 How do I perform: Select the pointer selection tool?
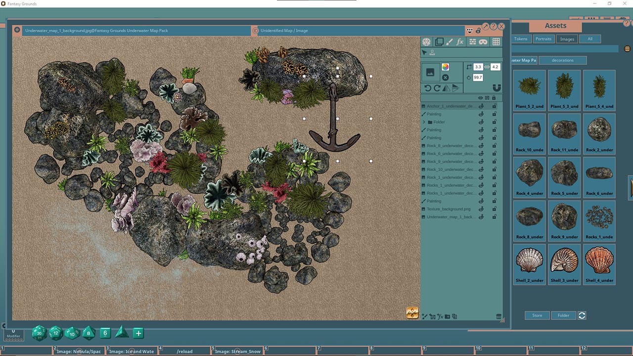click(x=424, y=52)
